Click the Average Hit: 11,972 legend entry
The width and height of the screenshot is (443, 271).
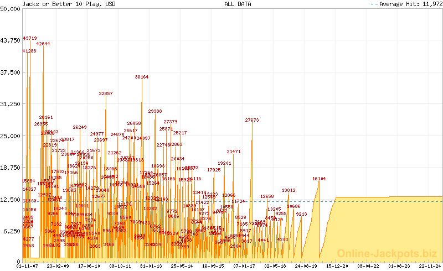pos(406,4)
